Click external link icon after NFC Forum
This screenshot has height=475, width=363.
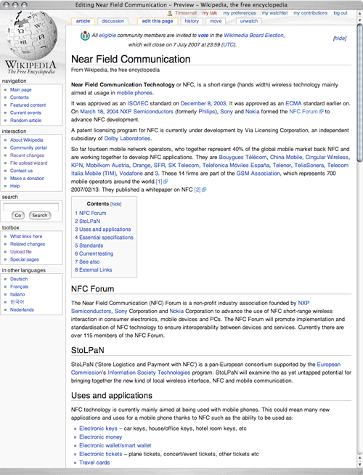(x=321, y=111)
